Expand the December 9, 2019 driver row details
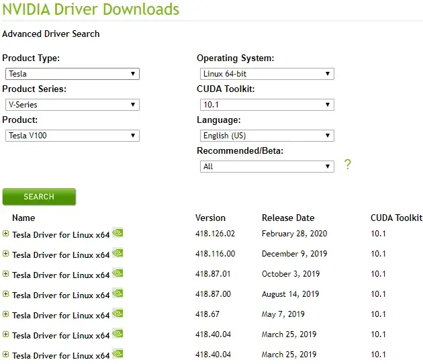 (x=5, y=254)
